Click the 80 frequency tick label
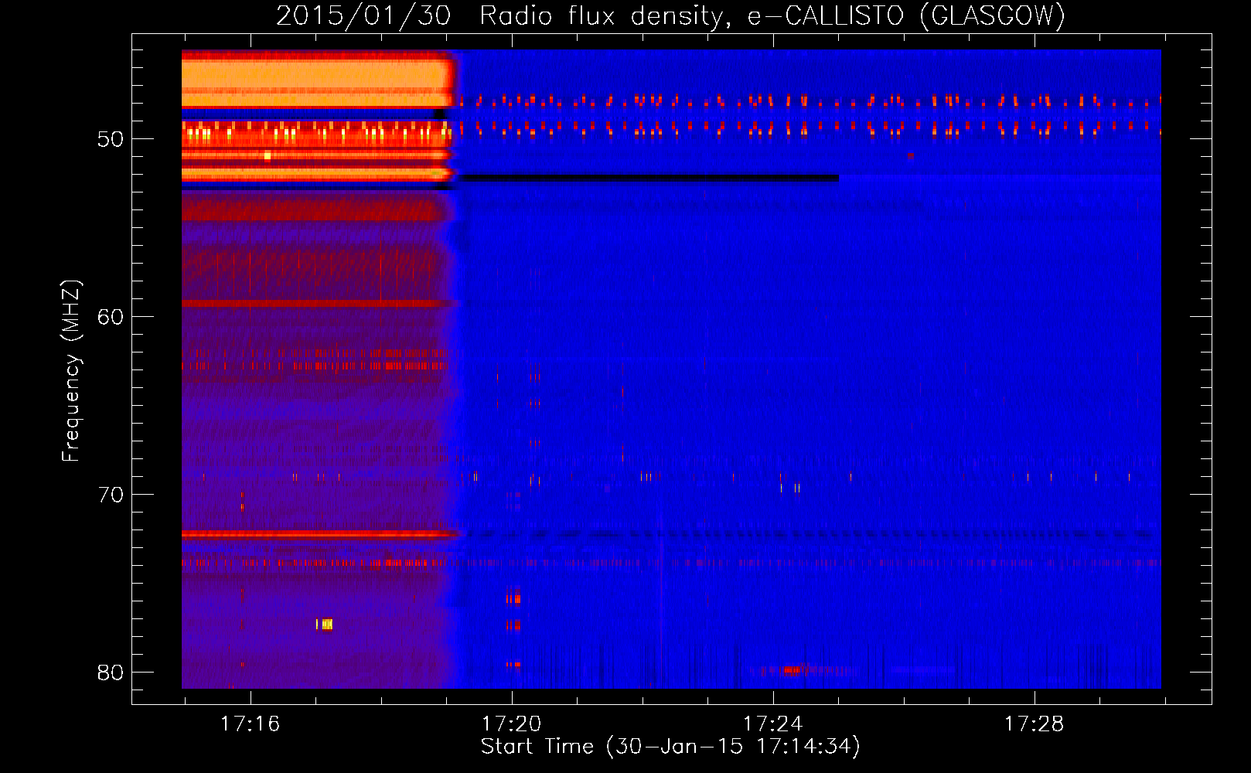Viewport: 1251px width, 773px height. pos(111,673)
